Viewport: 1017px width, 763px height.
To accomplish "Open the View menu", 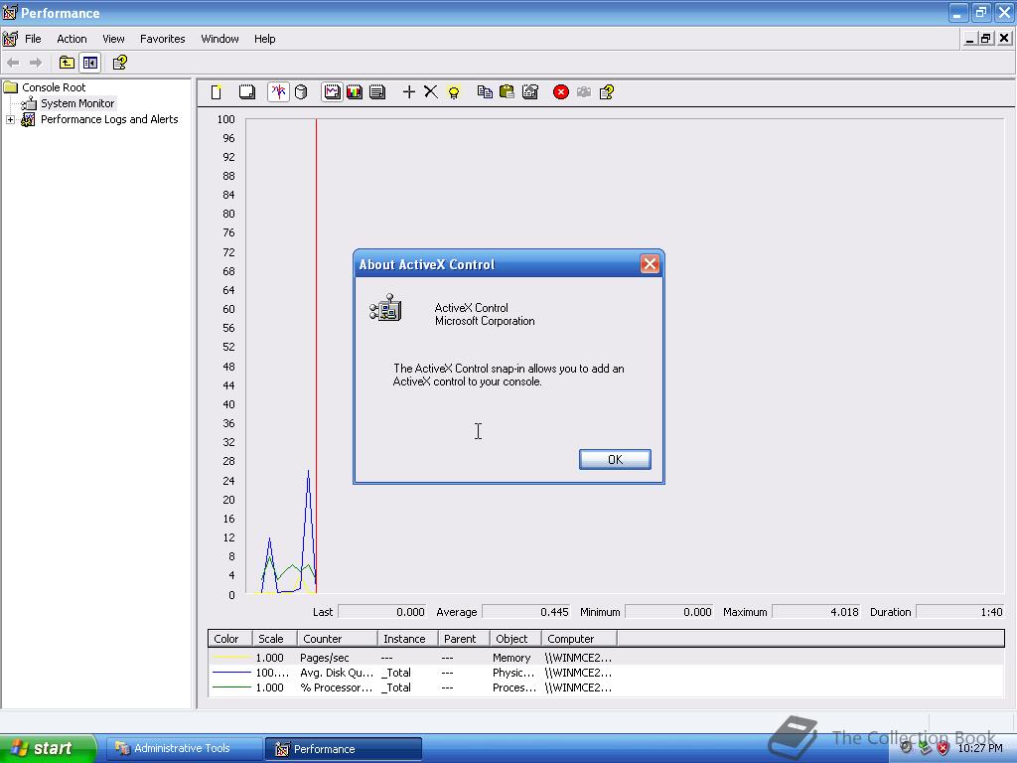I will [x=113, y=39].
